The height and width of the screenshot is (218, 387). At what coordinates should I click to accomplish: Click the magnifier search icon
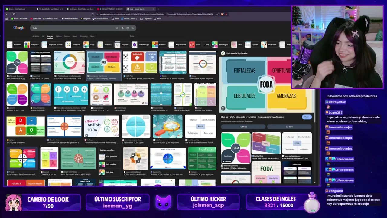tap(132, 28)
